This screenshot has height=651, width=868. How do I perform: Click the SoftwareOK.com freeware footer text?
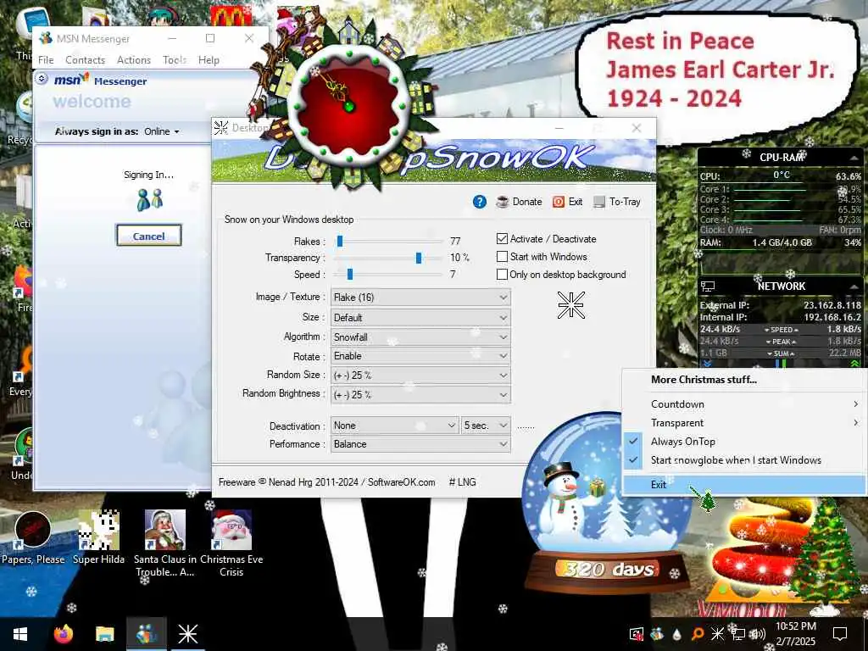pyautogui.click(x=326, y=482)
